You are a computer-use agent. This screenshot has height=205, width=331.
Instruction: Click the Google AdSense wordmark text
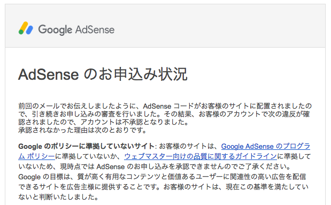[x=76, y=29]
